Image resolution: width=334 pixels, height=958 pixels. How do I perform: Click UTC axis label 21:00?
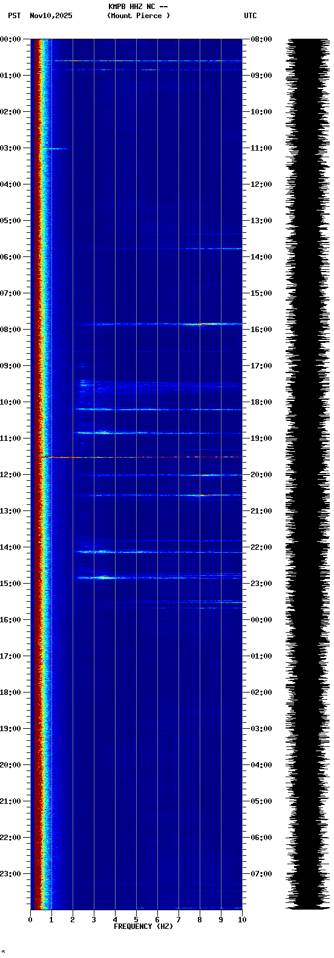tap(261, 511)
